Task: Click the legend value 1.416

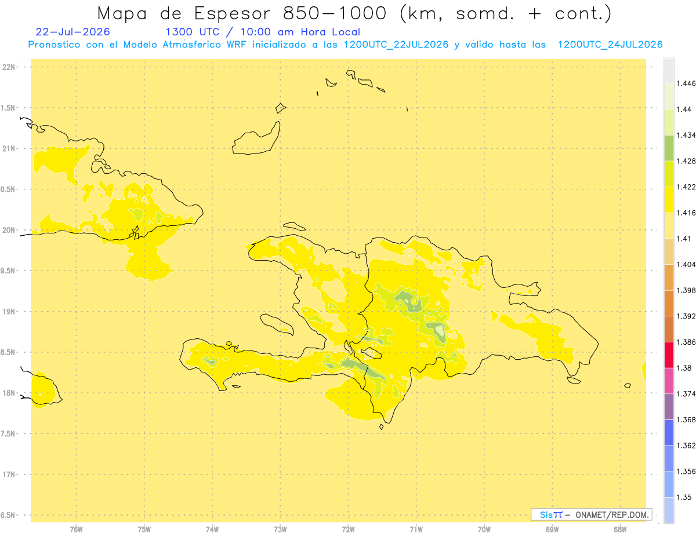Action: (x=687, y=213)
